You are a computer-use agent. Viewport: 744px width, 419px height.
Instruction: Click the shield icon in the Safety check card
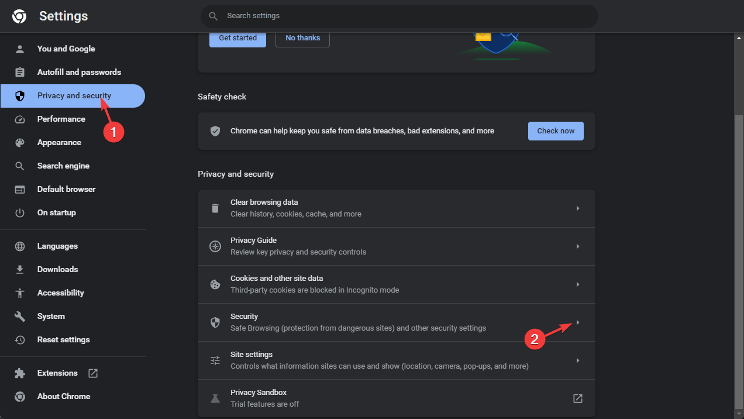(215, 131)
